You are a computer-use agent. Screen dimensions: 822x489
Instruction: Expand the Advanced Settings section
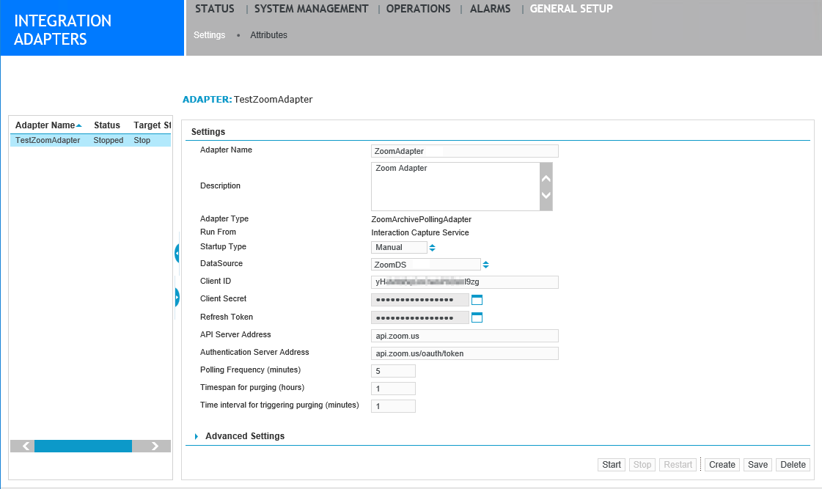(197, 436)
